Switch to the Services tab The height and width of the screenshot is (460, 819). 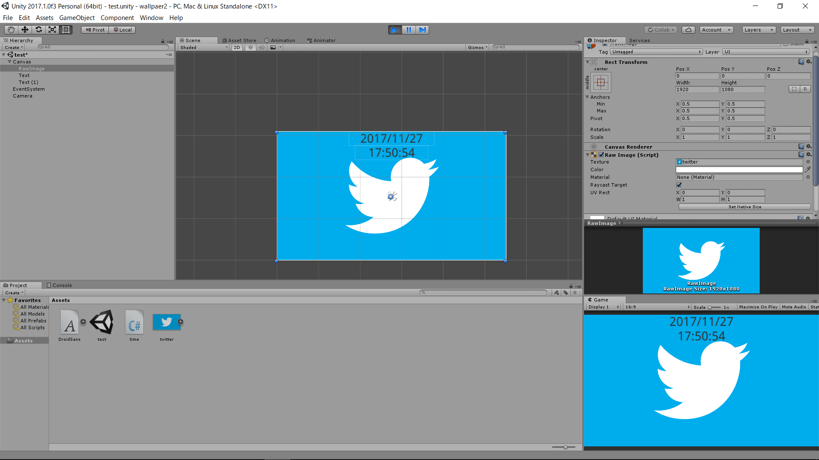(x=639, y=40)
